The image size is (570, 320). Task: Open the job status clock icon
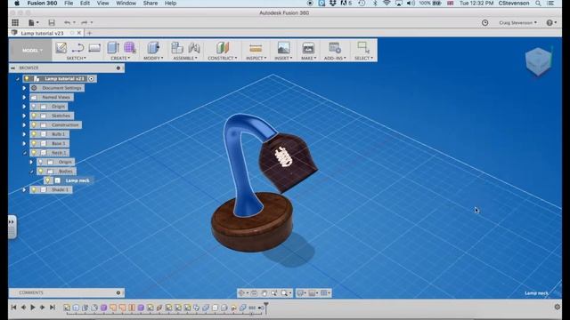(x=484, y=22)
